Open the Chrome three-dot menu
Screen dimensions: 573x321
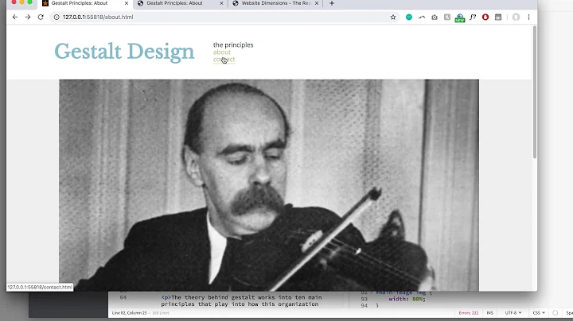528,17
